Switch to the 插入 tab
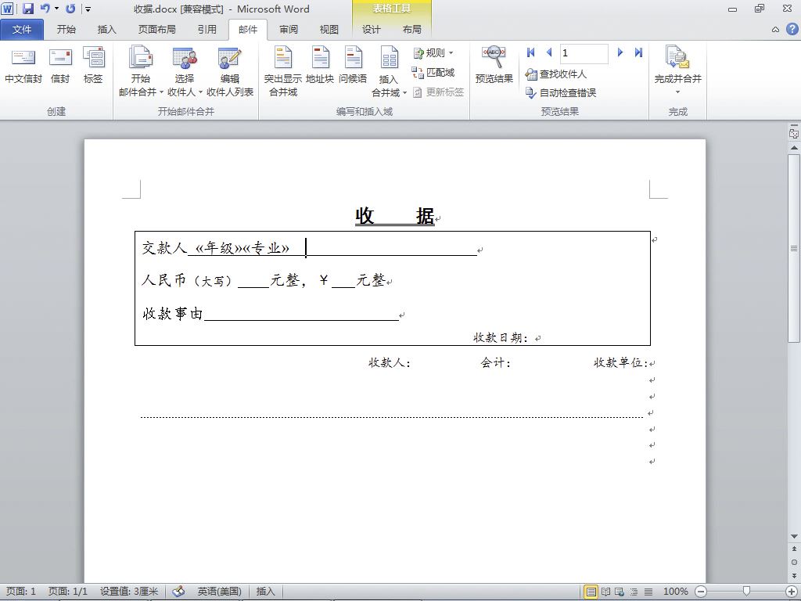 point(106,30)
